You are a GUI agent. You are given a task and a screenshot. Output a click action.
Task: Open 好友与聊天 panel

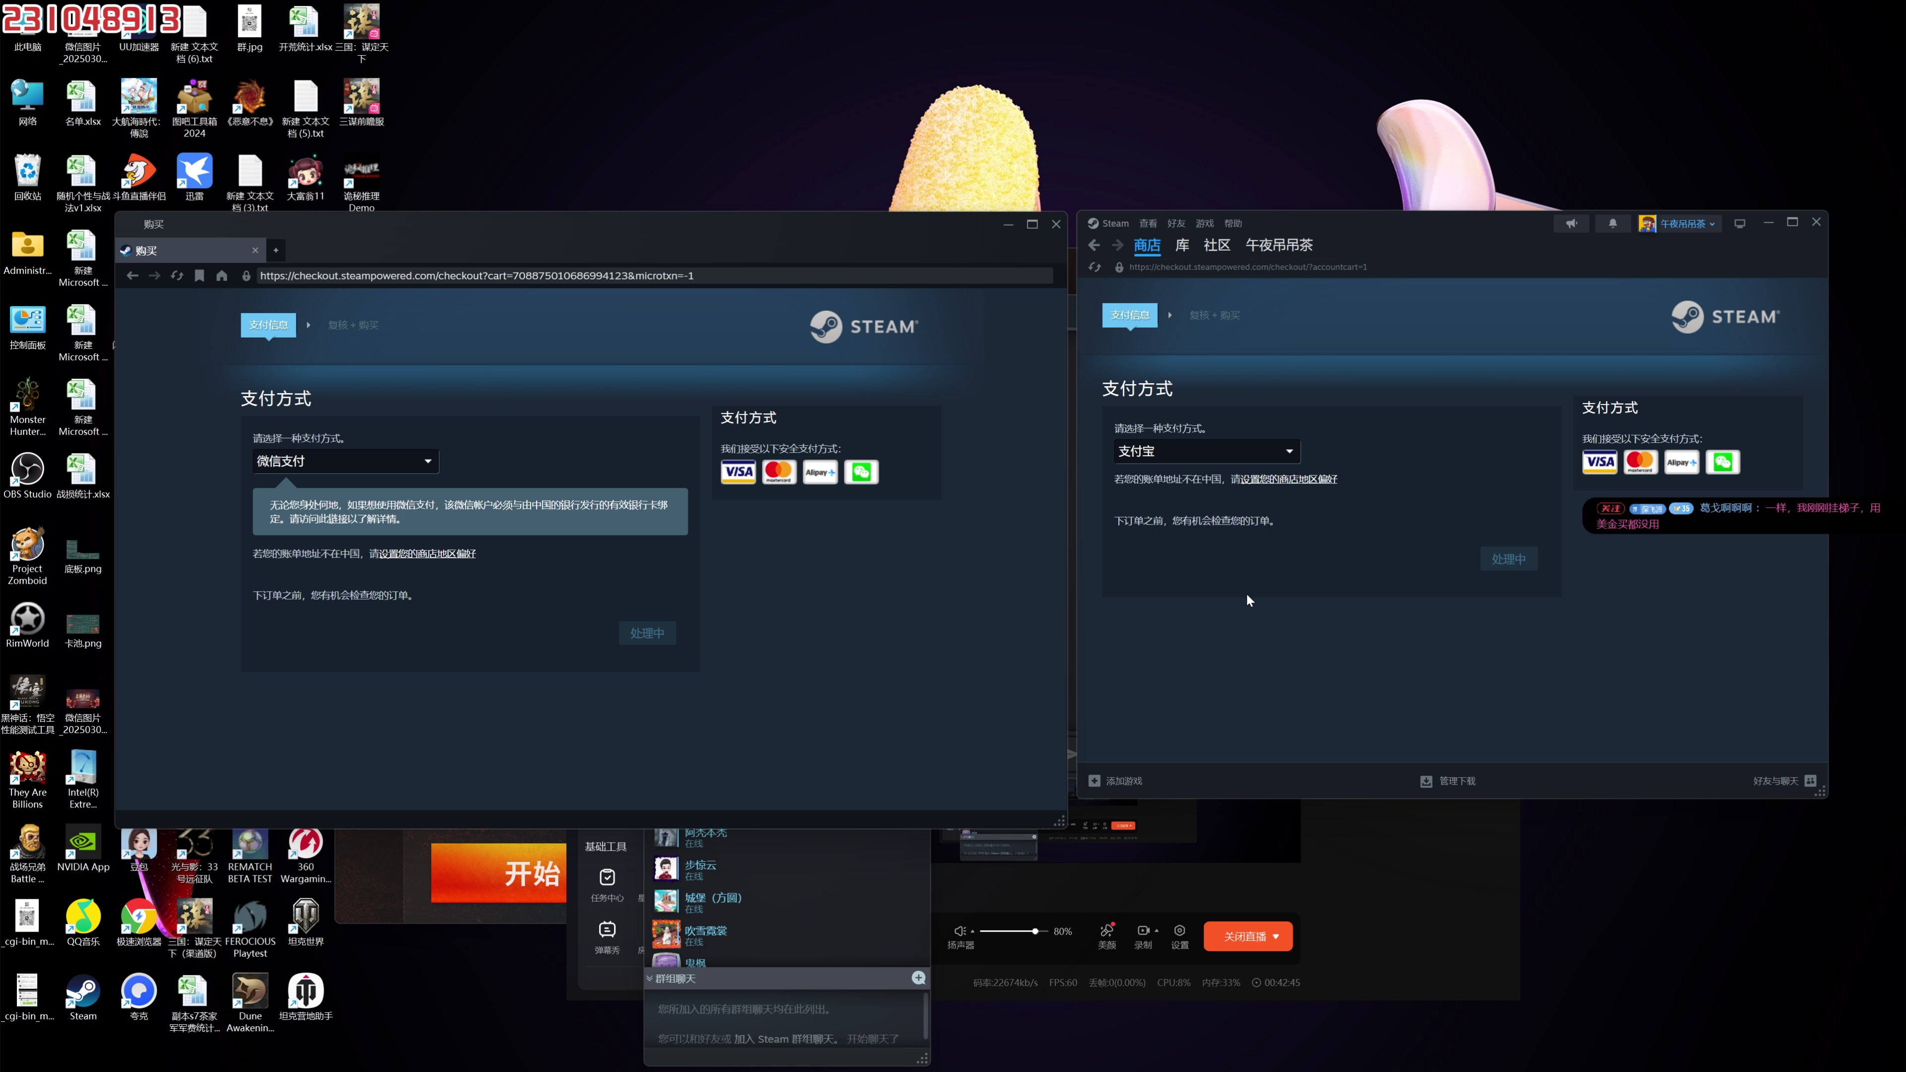point(1785,781)
